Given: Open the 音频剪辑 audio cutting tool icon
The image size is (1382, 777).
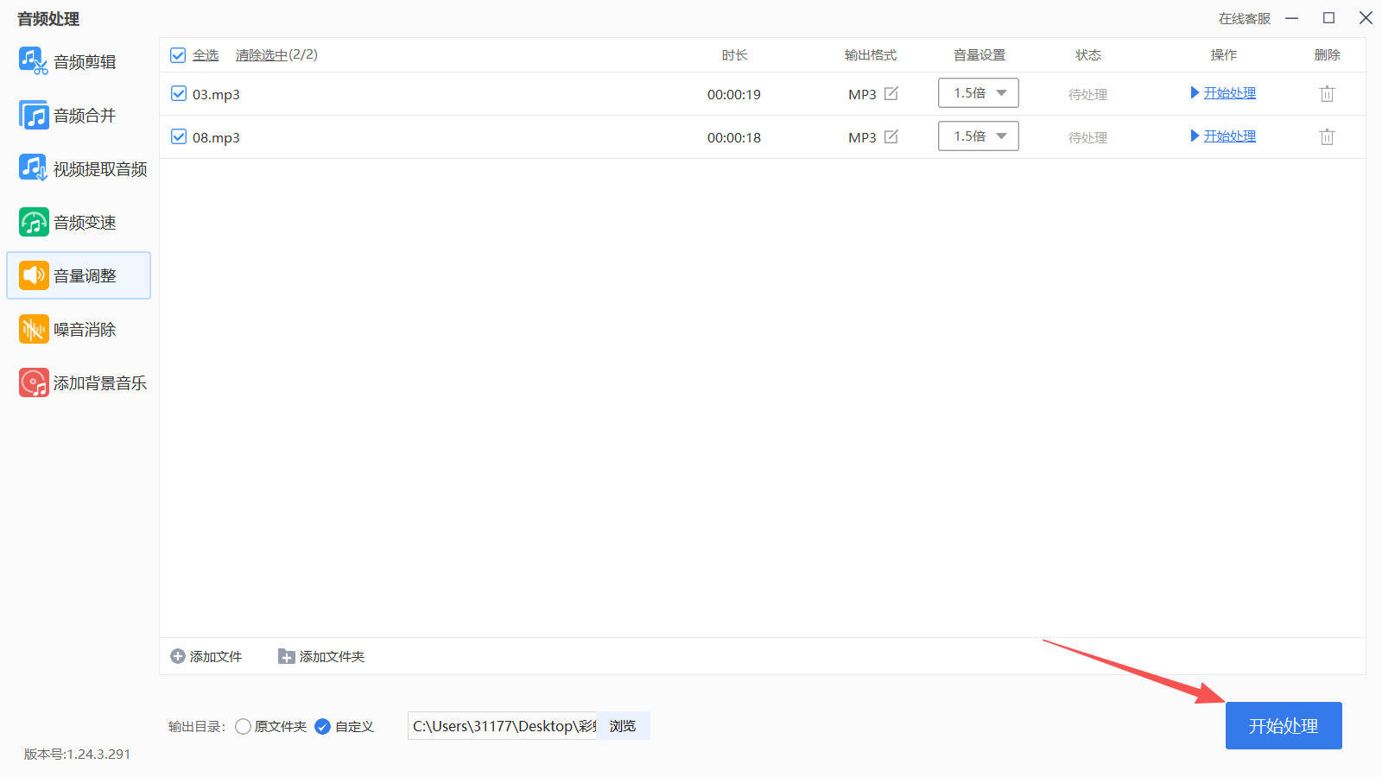Looking at the screenshot, I should 34,61.
